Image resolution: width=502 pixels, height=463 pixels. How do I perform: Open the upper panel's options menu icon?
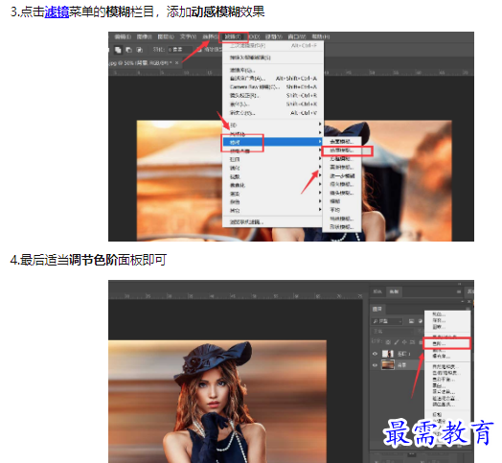click(x=459, y=291)
